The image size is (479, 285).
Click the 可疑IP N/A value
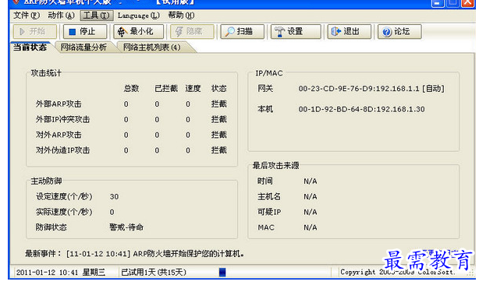point(310,212)
